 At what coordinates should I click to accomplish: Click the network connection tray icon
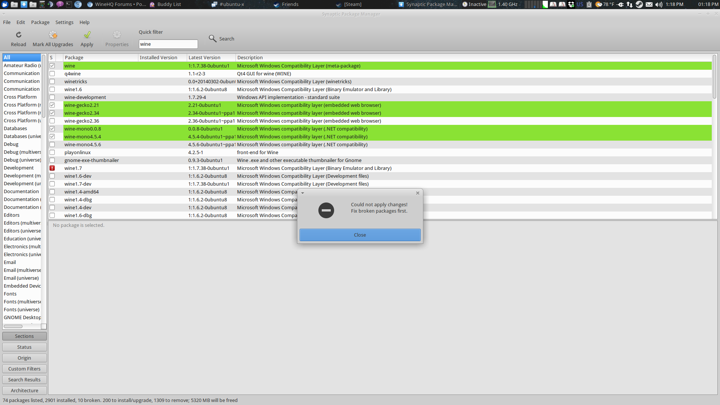[630, 4]
